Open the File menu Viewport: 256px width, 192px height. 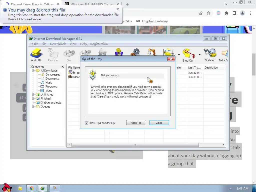point(44,44)
